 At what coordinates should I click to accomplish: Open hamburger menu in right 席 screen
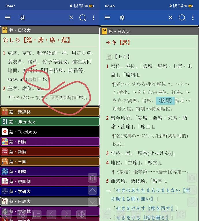click(x=107, y=18)
